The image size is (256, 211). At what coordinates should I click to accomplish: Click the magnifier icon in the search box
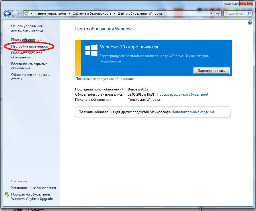249,13
